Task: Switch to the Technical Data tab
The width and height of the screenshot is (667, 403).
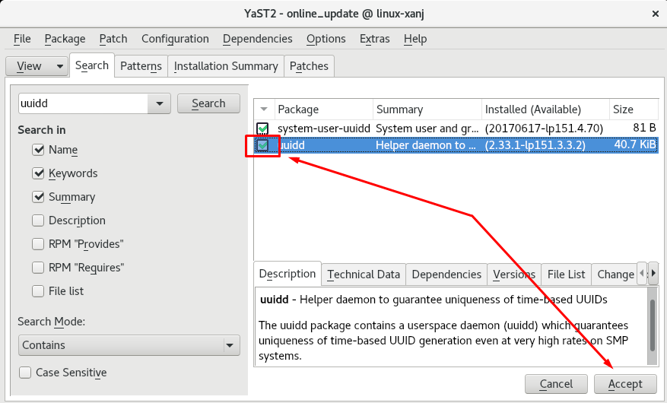Action: click(x=364, y=274)
